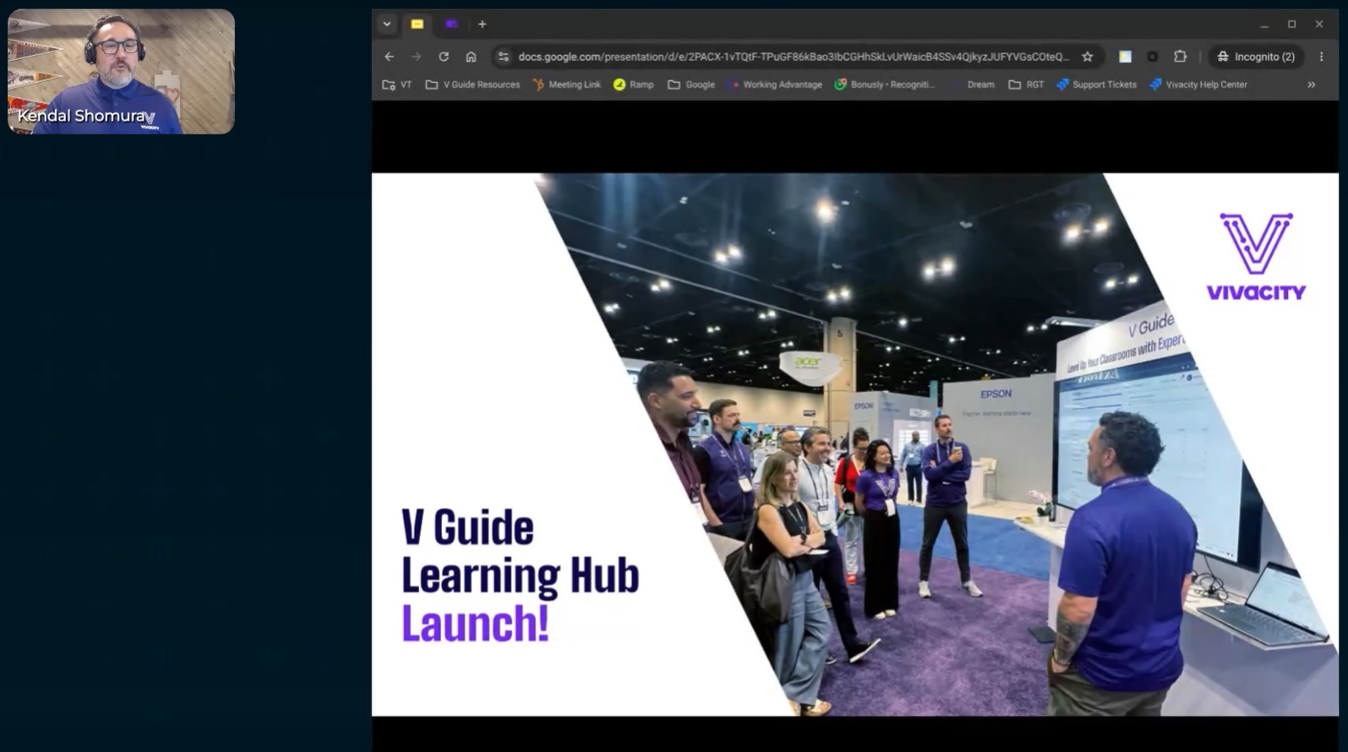Open the Chrome three-dot menu
The height and width of the screenshot is (752, 1348).
tap(1322, 57)
